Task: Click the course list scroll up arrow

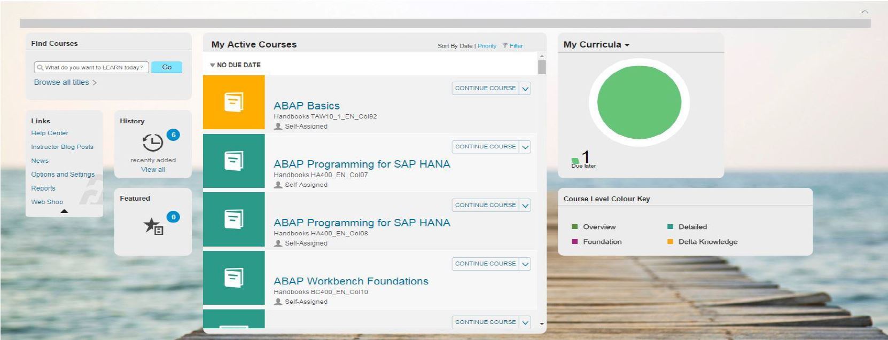Action: pos(542,56)
